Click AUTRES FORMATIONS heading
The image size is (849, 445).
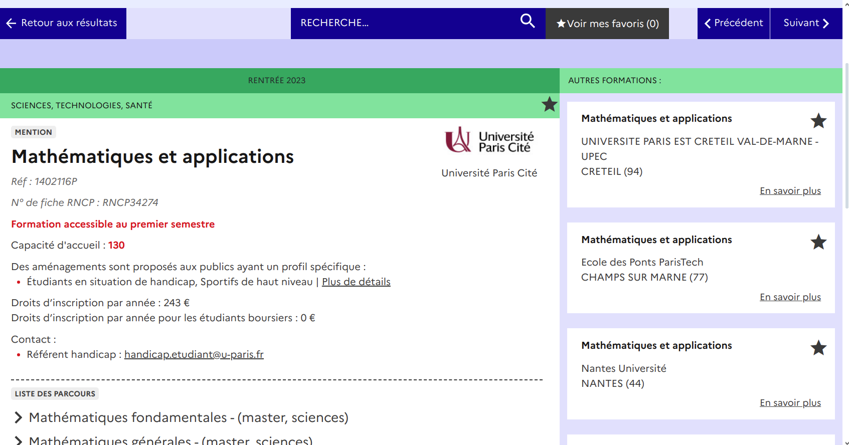[x=615, y=81]
